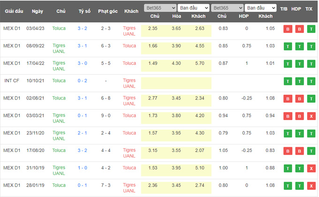Open the second Bet365 bookmaker dropdown
The width and height of the screenshot is (319, 197).
226,8
